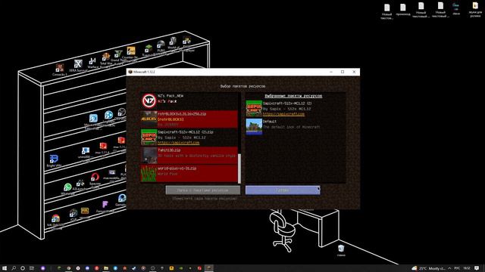Viewport: 485px width, 272px height.
Task: Close the Minecraft 1.12.2 window
Action: pyautogui.click(x=354, y=72)
